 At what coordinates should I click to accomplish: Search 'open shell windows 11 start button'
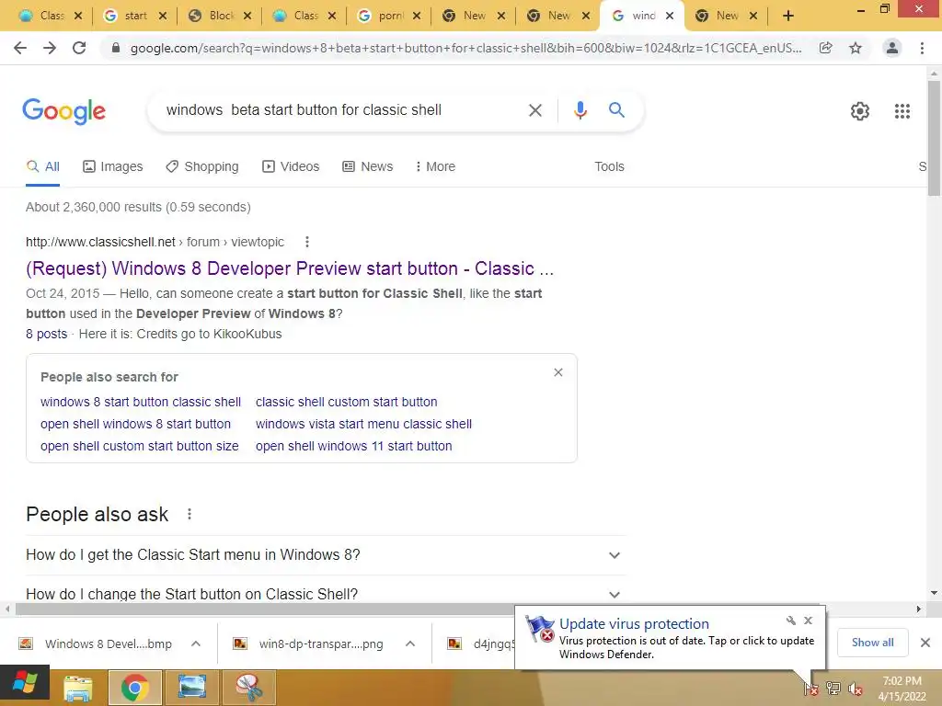click(x=354, y=446)
